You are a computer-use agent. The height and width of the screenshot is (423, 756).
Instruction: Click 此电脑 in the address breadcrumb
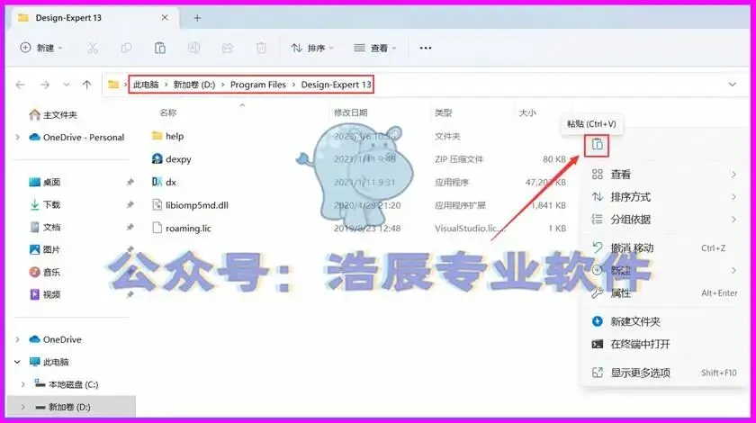point(146,85)
